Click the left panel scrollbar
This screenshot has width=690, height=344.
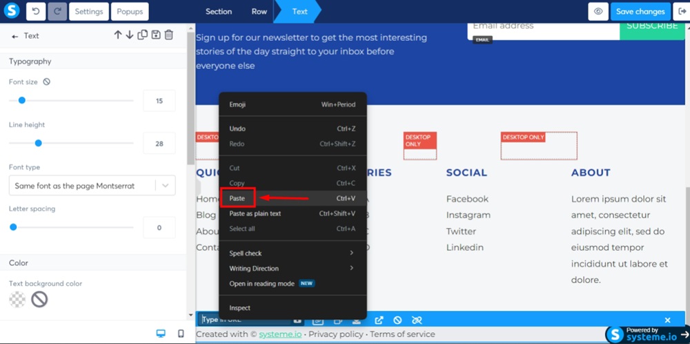tap(190, 97)
